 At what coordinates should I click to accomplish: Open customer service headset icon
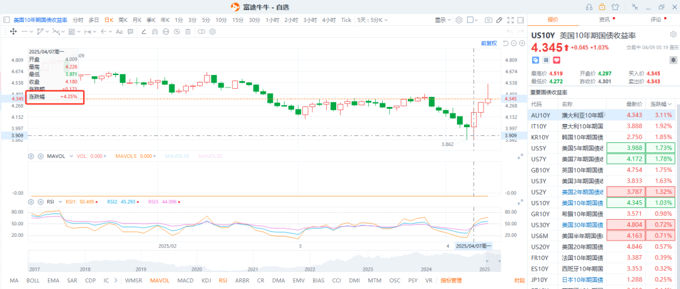click(x=589, y=6)
